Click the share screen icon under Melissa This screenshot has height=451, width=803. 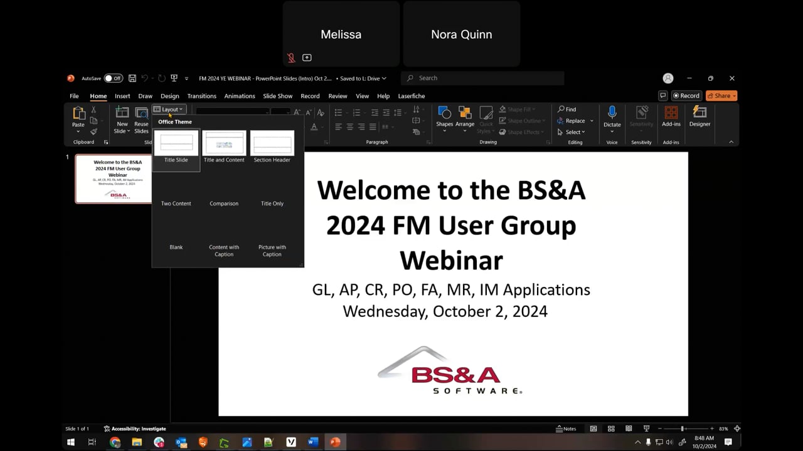307,58
